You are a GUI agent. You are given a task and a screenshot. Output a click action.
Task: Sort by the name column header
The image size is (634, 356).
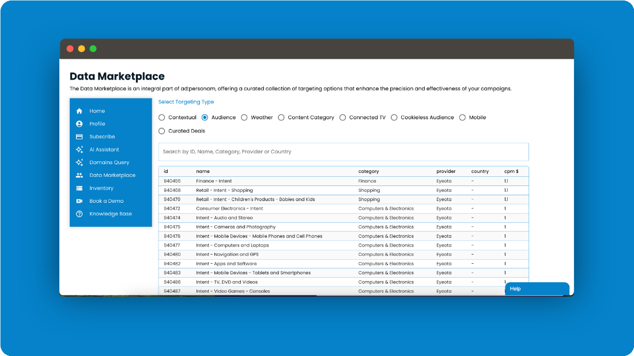point(202,171)
